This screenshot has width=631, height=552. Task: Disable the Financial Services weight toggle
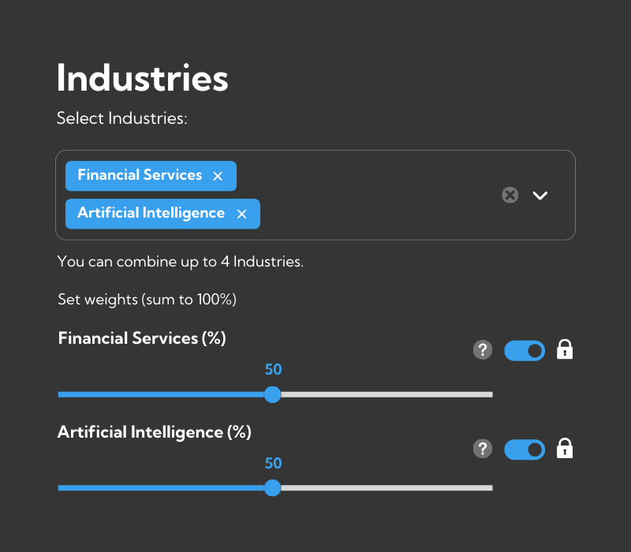coord(524,350)
